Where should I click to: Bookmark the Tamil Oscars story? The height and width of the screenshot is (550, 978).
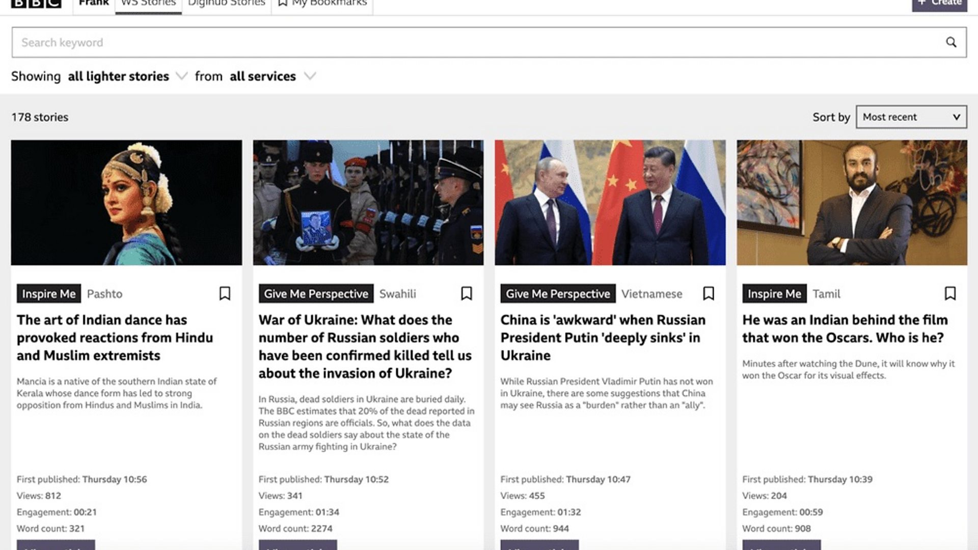click(949, 293)
